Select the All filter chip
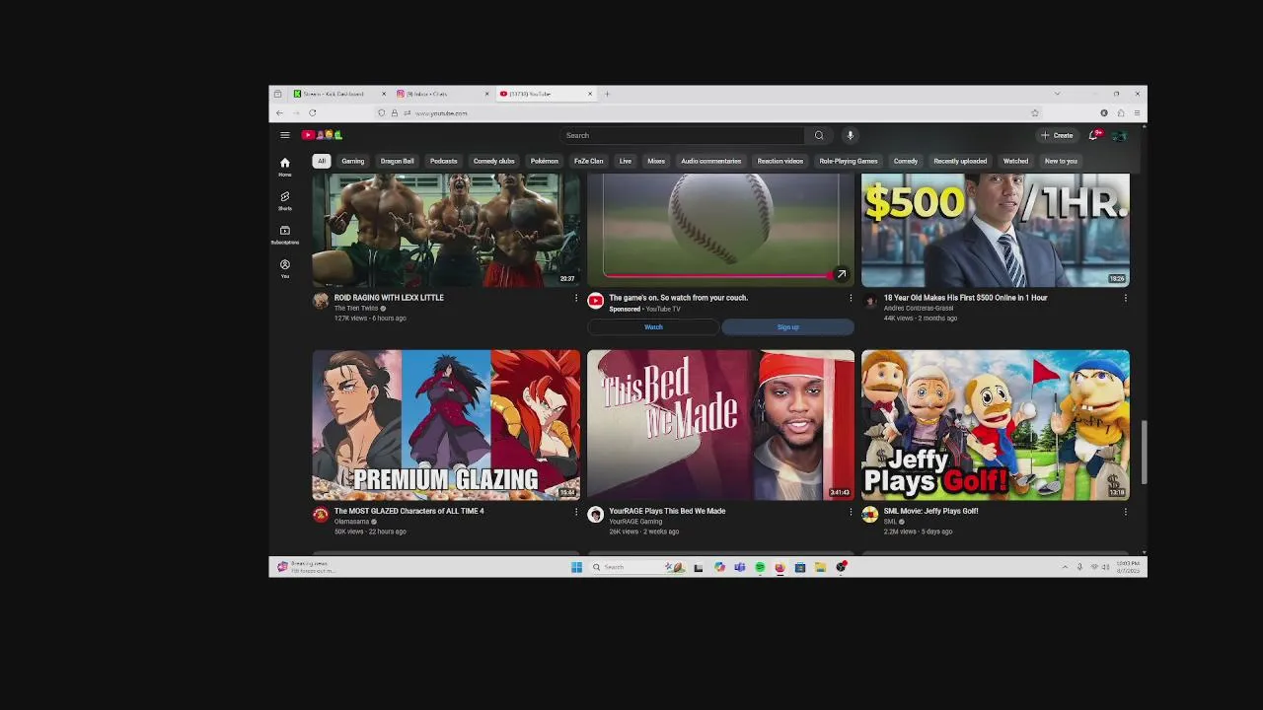The height and width of the screenshot is (710, 1263). (321, 161)
